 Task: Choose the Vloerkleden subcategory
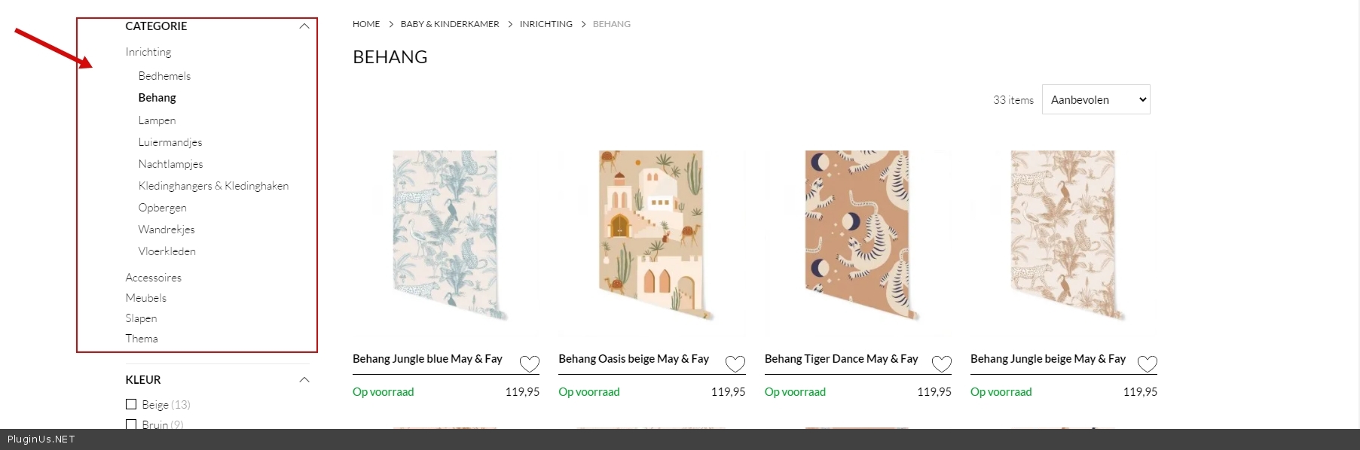pyautogui.click(x=167, y=251)
